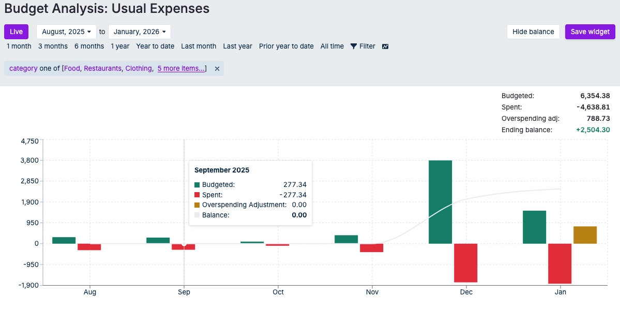The image size is (620, 313).
Task: Open the start month picker showing August, 2025
Action: (x=66, y=32)
